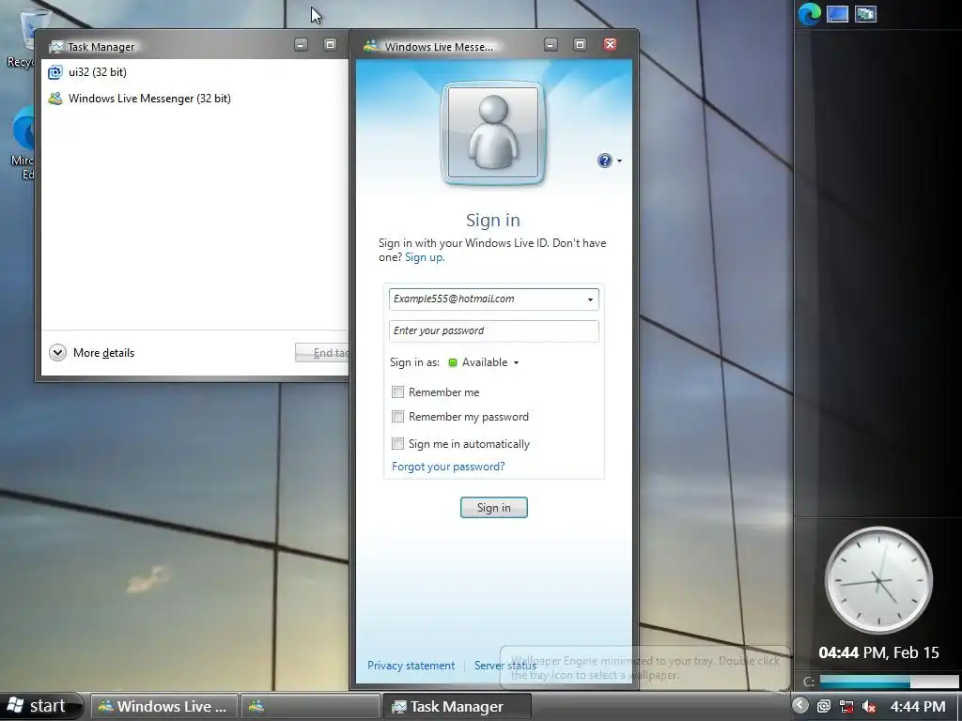Viewport: 962px width, 721px height.
Task: Open the email address dropdown arrow
Action: tap(590, 299)
